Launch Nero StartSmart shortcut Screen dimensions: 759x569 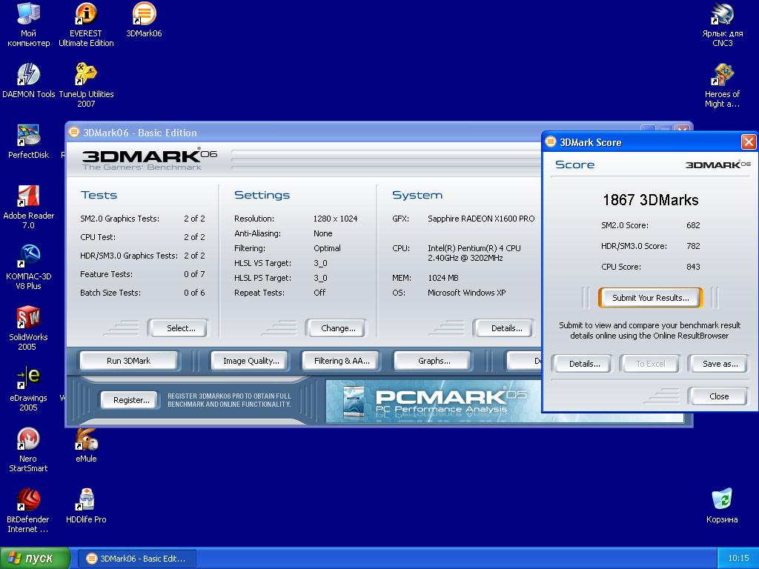pyautogui.click(x=28, y=439)
